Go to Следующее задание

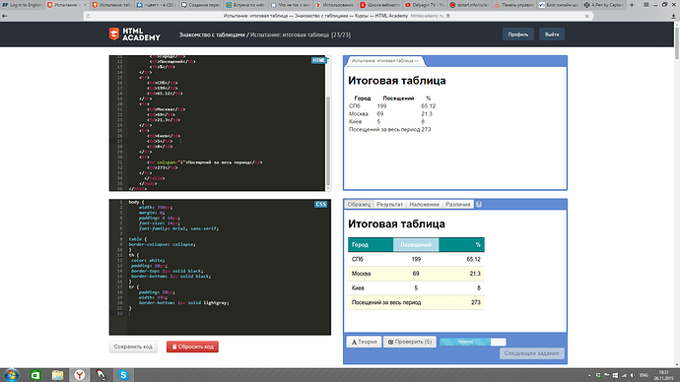coord(532,353)
